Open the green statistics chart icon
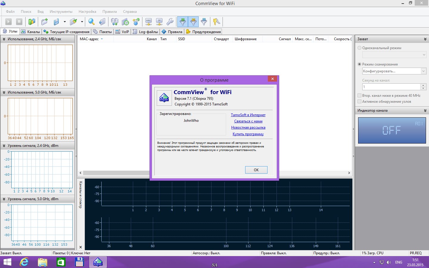The image size is (429, 268). tap(32, 22)
